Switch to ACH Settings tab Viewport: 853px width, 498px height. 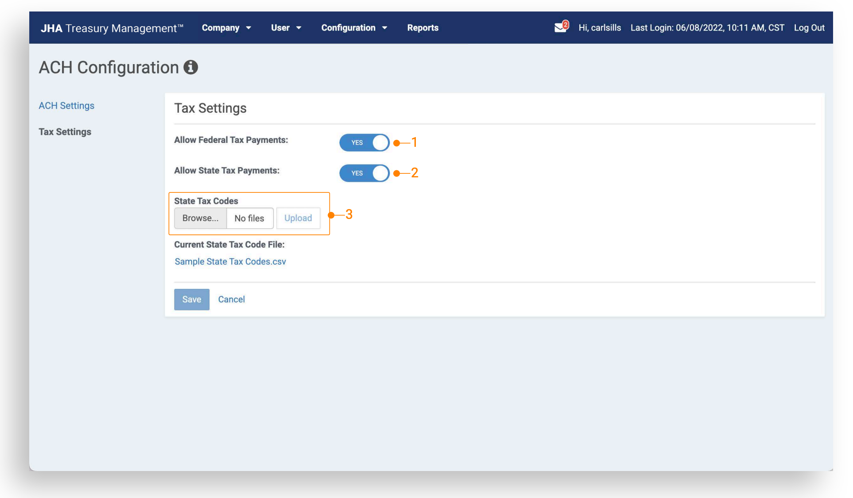66,106
